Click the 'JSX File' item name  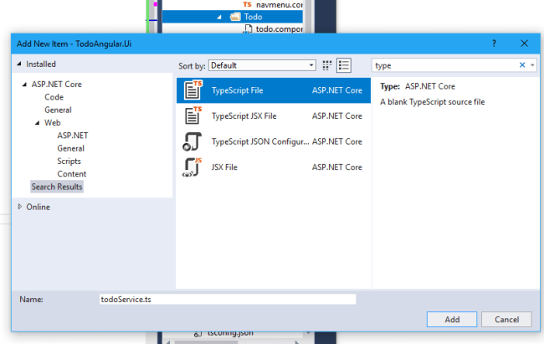224,167
